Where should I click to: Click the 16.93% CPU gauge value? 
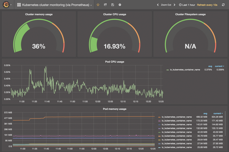(114, 46)
